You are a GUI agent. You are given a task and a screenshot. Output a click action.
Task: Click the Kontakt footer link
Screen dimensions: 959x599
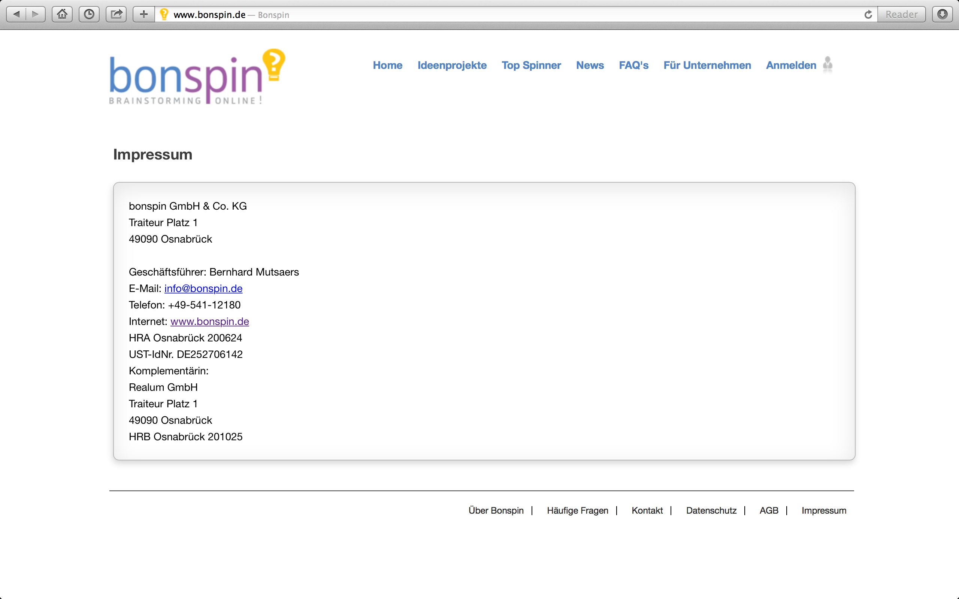(647, 510)
